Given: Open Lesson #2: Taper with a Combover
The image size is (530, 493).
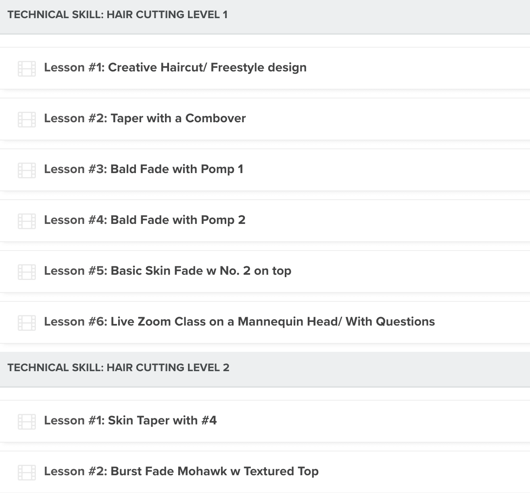Looking at the screenshot, I should point(145,118).
